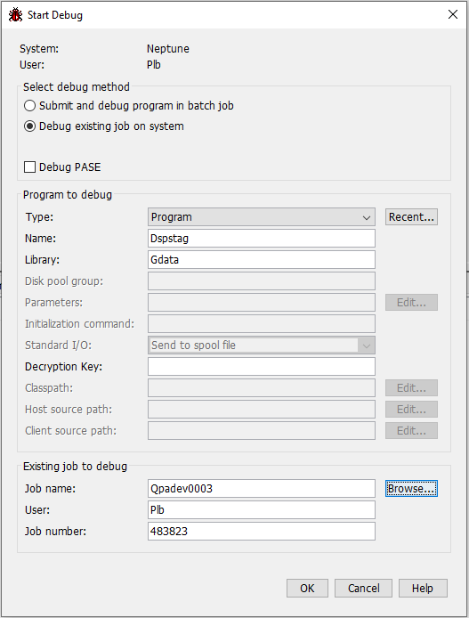469x618 pixels.
Task: Click the Parameters Edit... button
Action: pos(411,303)
